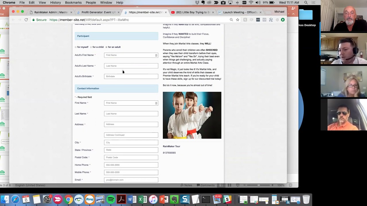Click the Email input field
Viewport: 367px width, 206px height.
click(131, 180)
